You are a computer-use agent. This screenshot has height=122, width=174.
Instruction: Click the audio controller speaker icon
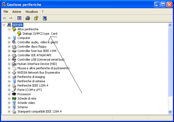14,42
